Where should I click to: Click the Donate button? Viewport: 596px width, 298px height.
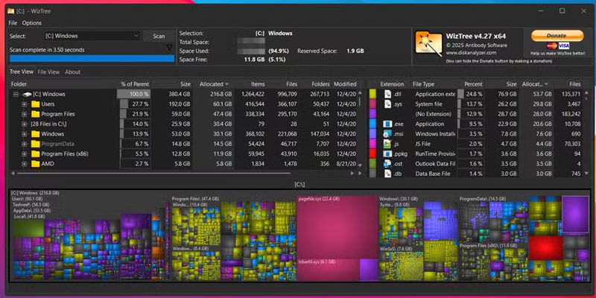556,35
